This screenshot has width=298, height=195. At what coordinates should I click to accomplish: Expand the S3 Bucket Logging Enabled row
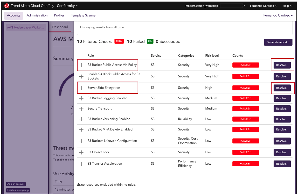click(x=81, y=98)
